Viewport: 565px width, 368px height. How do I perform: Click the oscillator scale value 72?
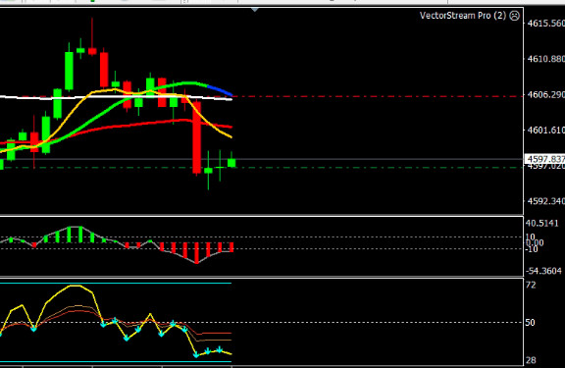531,286
